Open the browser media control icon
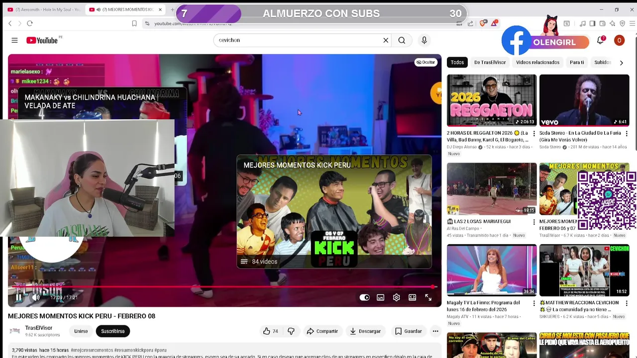 point(582,23)
